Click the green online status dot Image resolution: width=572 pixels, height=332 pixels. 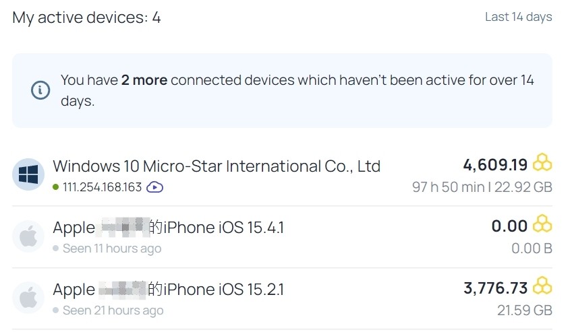pos(55,187)
